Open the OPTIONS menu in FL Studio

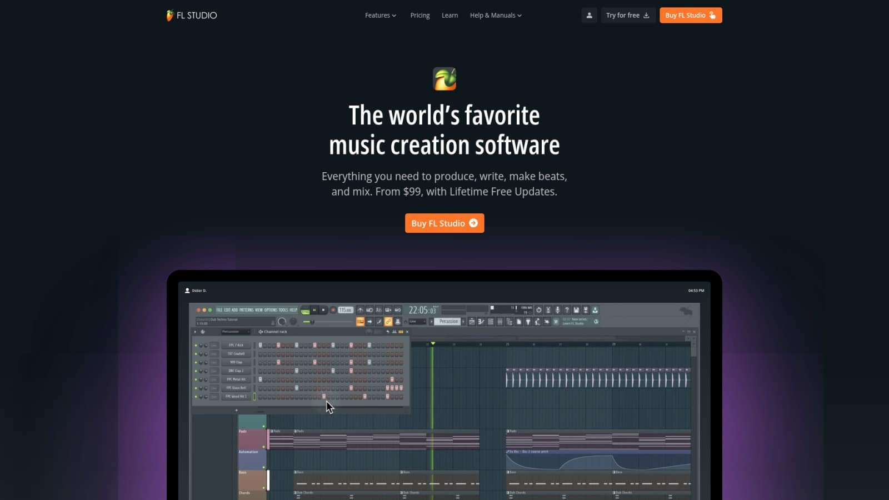point(271,310)
